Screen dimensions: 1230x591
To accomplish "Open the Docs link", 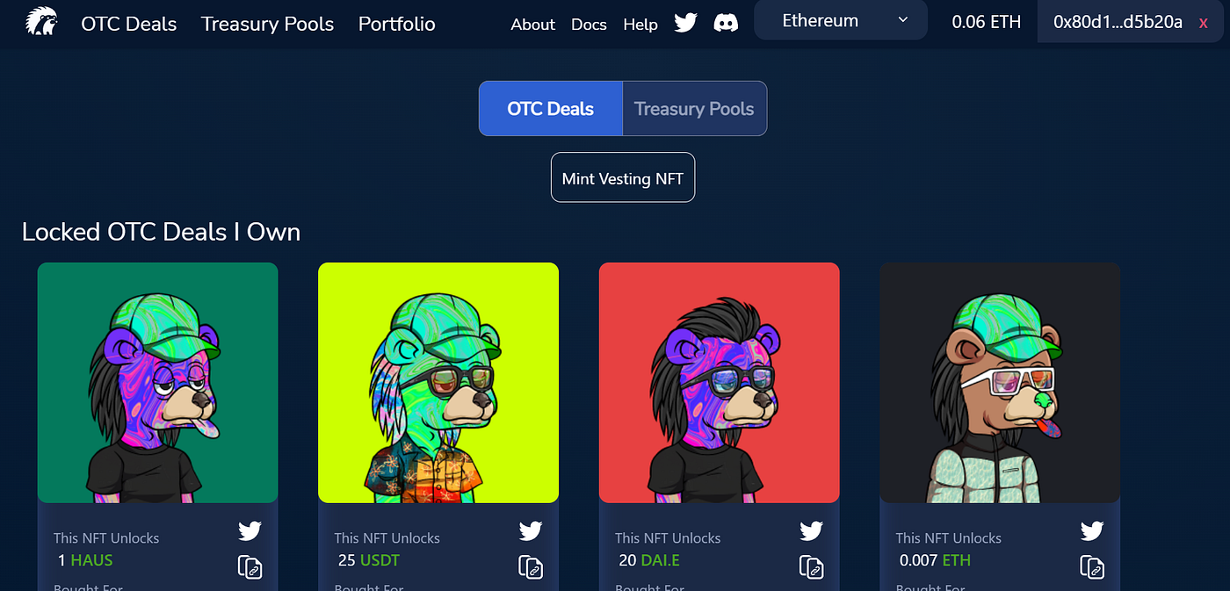I will 589,25.
